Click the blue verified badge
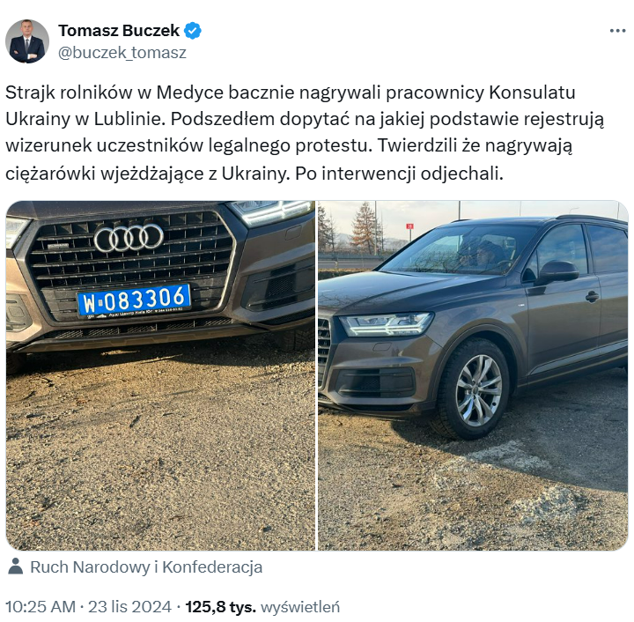Image resolution: width=634 pixels, height=622 pixels. click(193, 31)
